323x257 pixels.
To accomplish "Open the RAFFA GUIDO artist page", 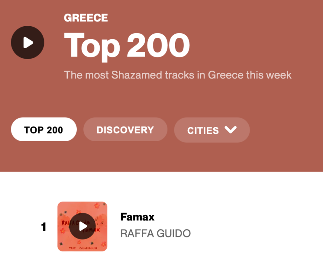I will [156, 233].
